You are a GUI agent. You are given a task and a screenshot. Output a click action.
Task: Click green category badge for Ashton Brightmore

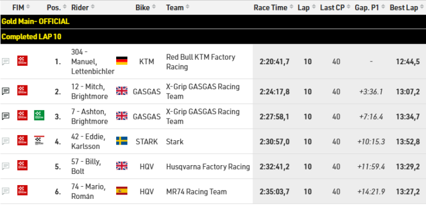(x=39, y=115)
